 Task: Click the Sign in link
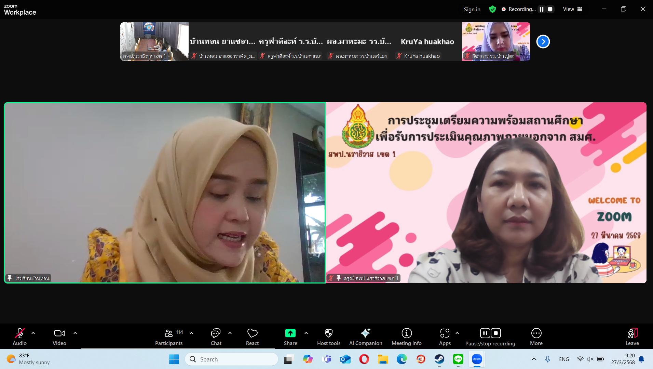[x=472, y=10]
